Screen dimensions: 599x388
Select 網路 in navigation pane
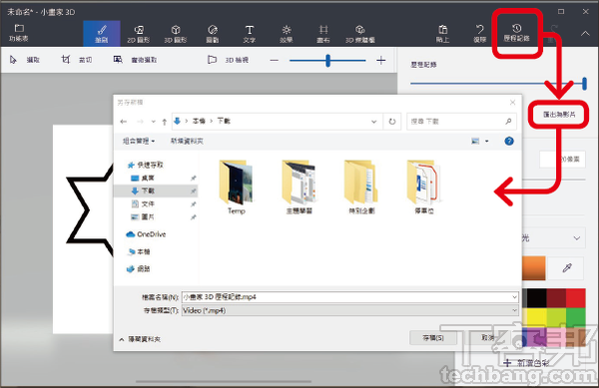click(x=139, y=269)
